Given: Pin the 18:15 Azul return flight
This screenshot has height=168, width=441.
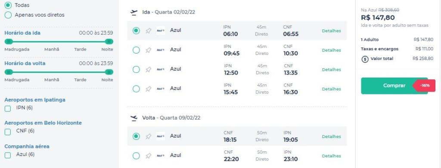Looking at the screenshot, I should [149, 136].
